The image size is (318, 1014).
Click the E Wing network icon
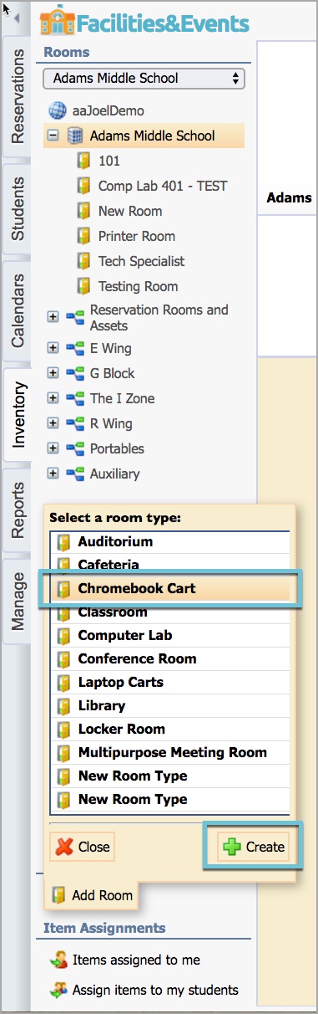click(75, 348)
